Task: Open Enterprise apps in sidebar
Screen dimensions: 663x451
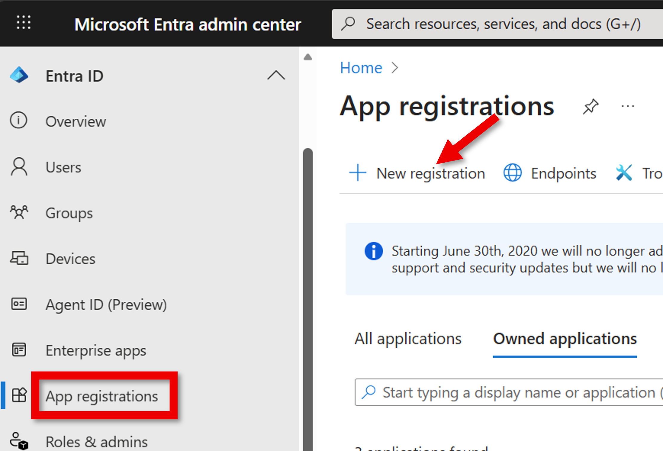Action: (96, 350)
